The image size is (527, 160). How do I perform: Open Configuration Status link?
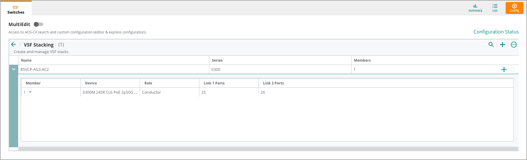click(496, 32)
